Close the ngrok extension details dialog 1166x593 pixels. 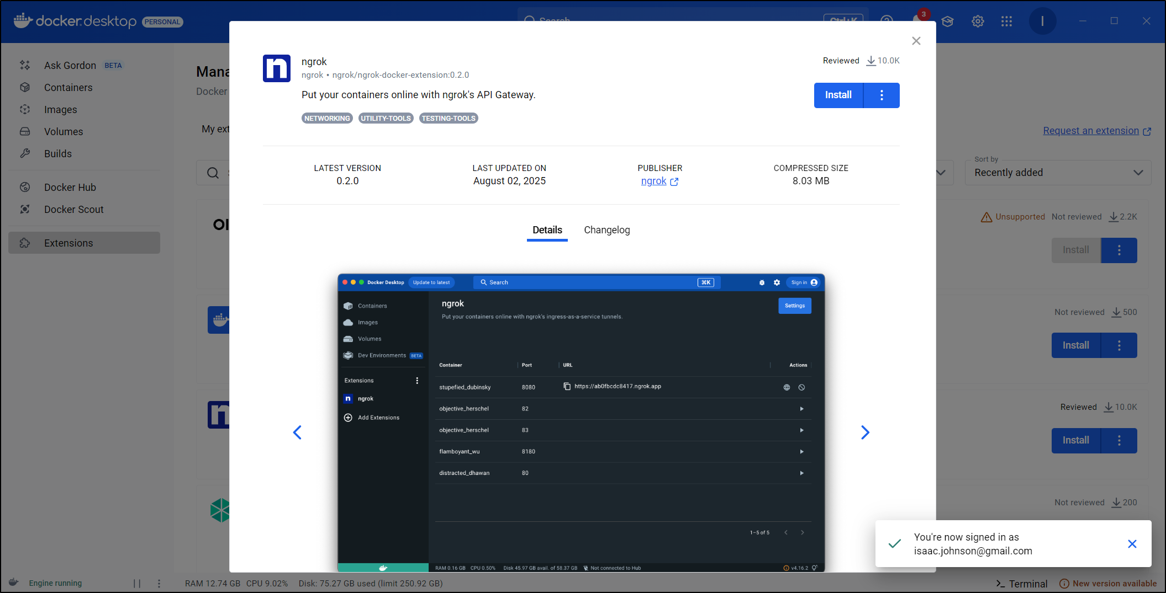(916, 41)
